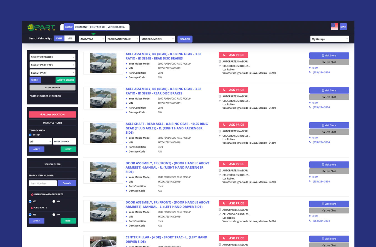This screenshot has width=376, height=247.
Task: Open the Select Part dropdown
Action: pos(52,73)
